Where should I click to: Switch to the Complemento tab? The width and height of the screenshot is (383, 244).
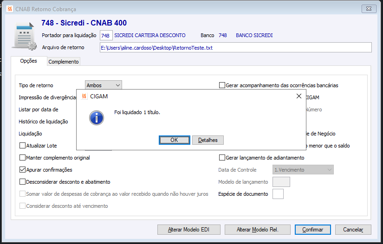(64, 62)
